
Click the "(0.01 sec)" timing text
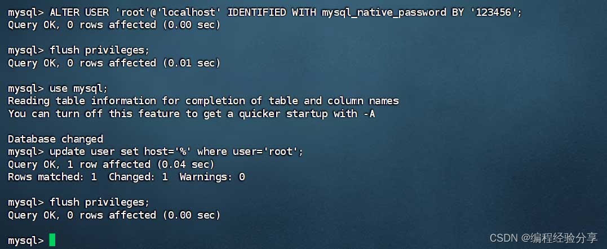(192, 63)
